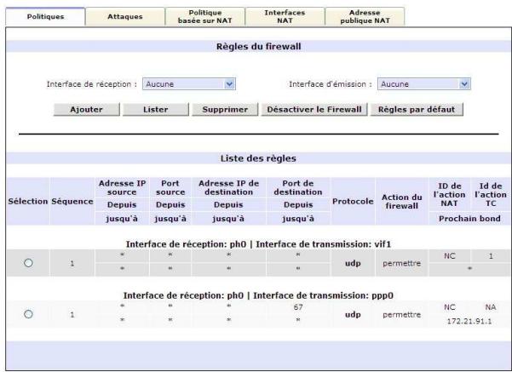The width and height of the screenshot is (512, 372).
Task: Click udp protocol in vif1 rule
Action: coord(353,263)
